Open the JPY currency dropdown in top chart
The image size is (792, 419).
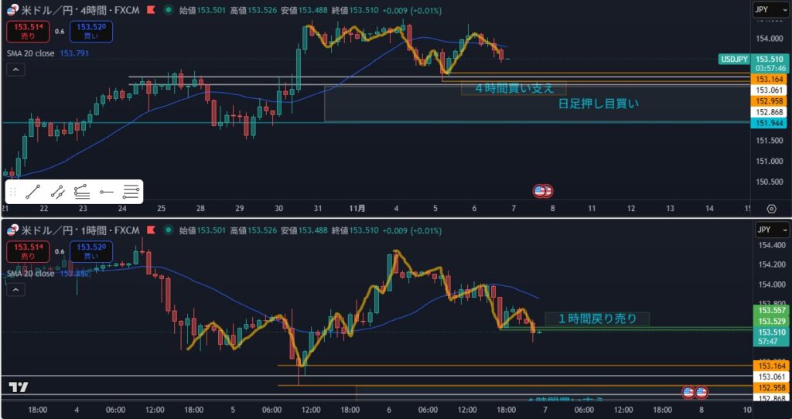pyautogui.click(x=770, y=11)
